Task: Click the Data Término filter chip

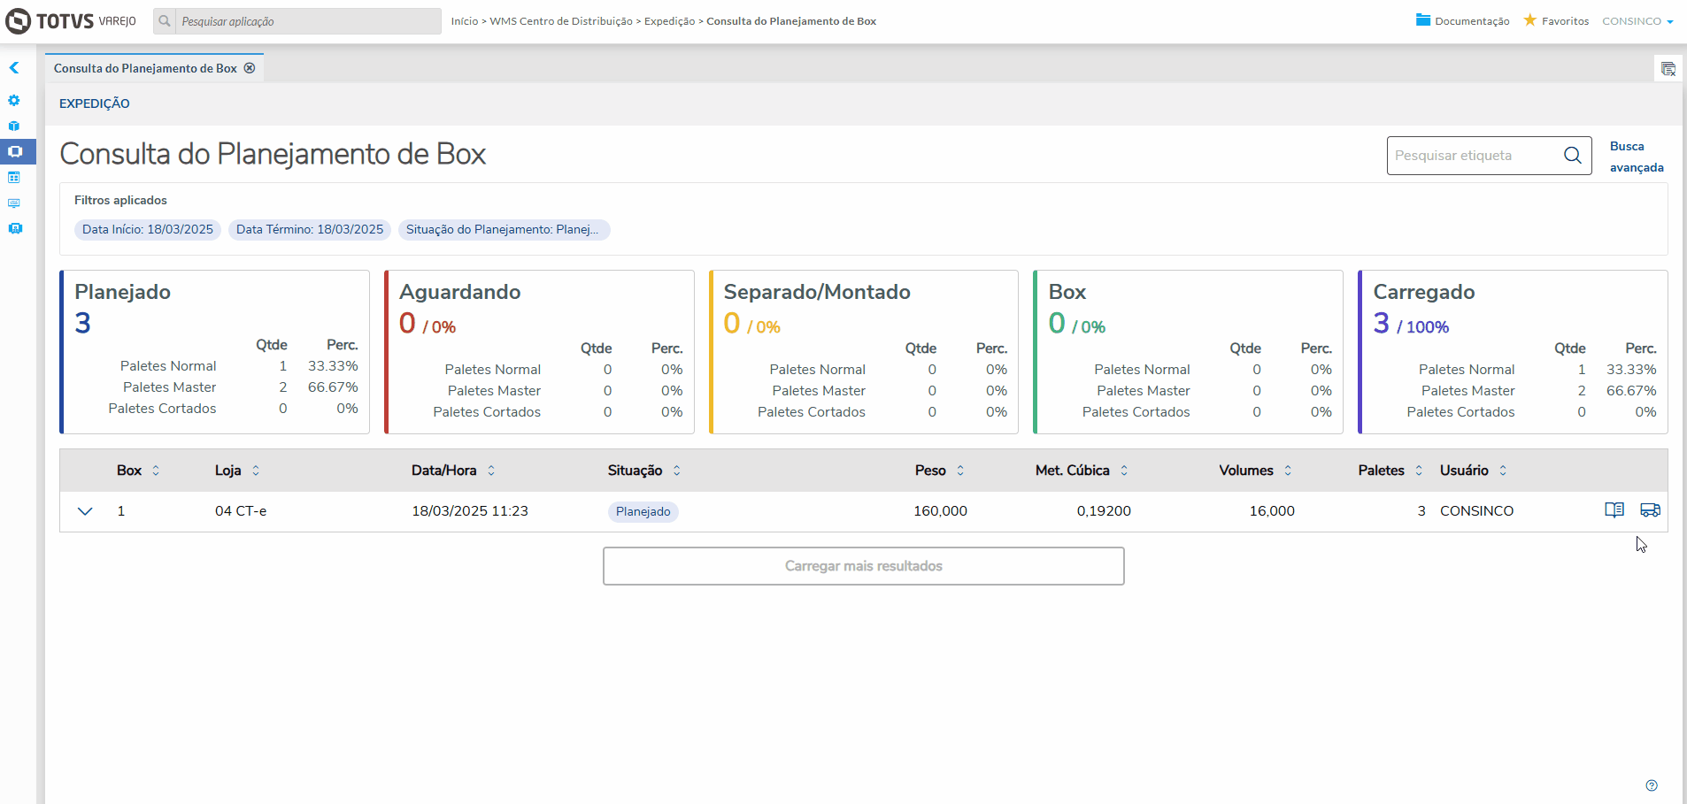Action: [310, 230]
